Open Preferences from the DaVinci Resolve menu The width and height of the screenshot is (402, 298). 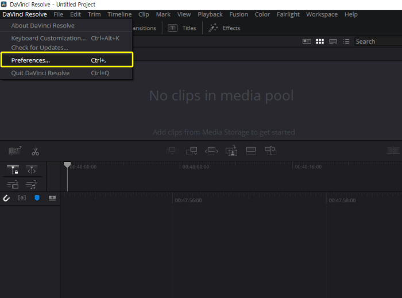coord(67,60)
